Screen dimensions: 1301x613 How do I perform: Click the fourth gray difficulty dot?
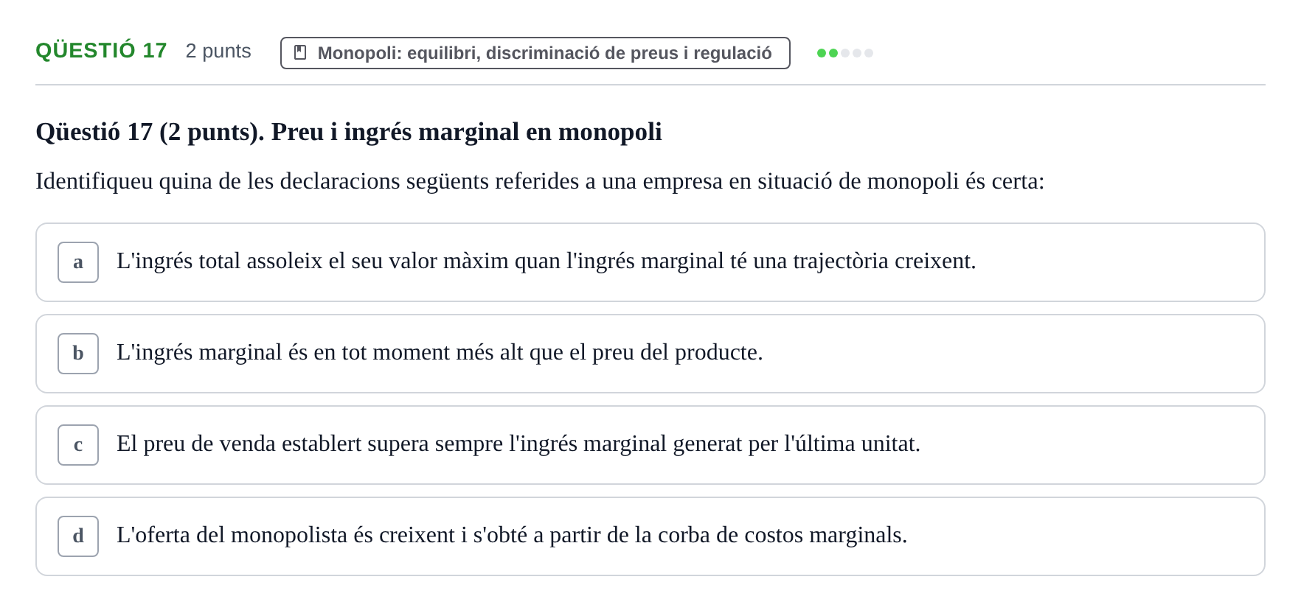coord(857,53)
